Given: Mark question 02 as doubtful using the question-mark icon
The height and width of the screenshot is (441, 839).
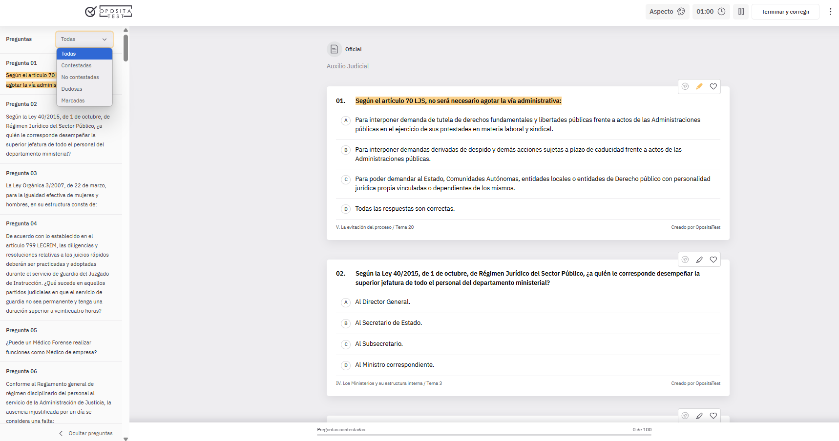Looking at the screenshot, I should (685, 260).
